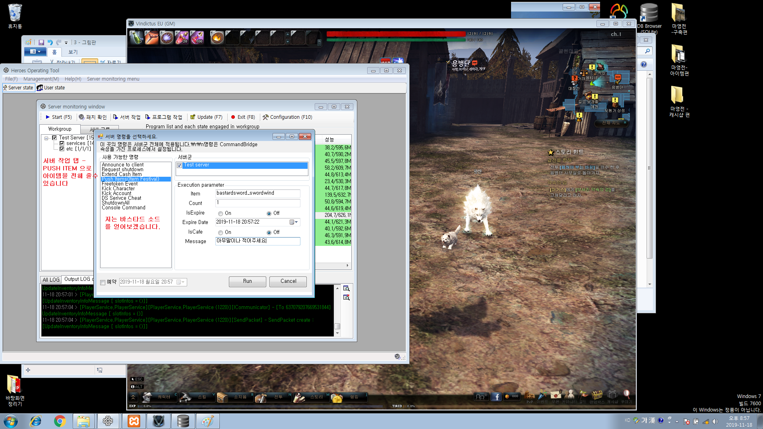Open the File(F) menu
763x429 pixels.
tap(11, 79)
